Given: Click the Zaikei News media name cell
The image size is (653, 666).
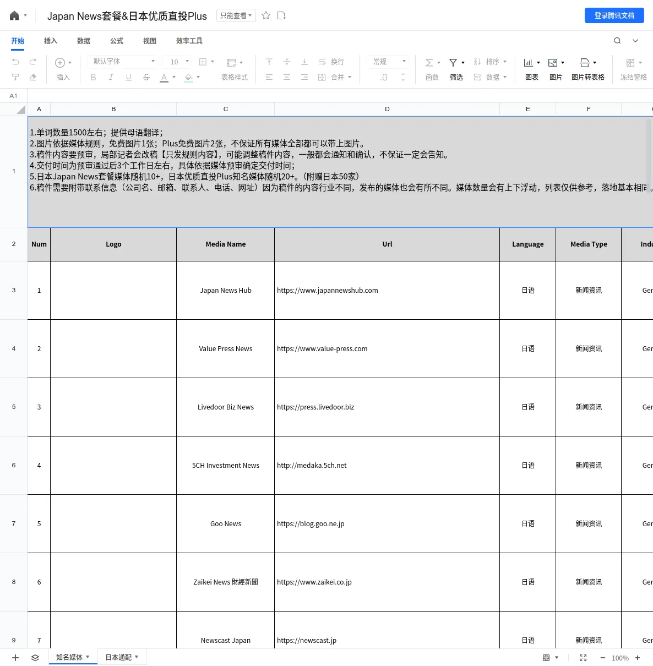Looking at the screenshot, I should click(226, 582).
